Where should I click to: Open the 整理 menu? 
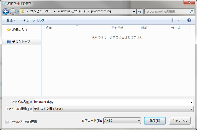pos(11,20)
